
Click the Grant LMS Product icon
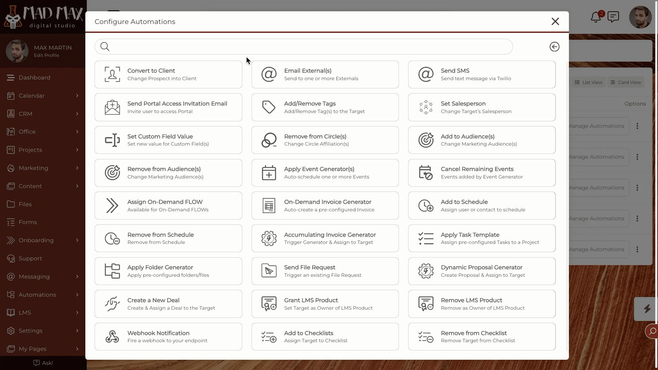coord(269,304)
